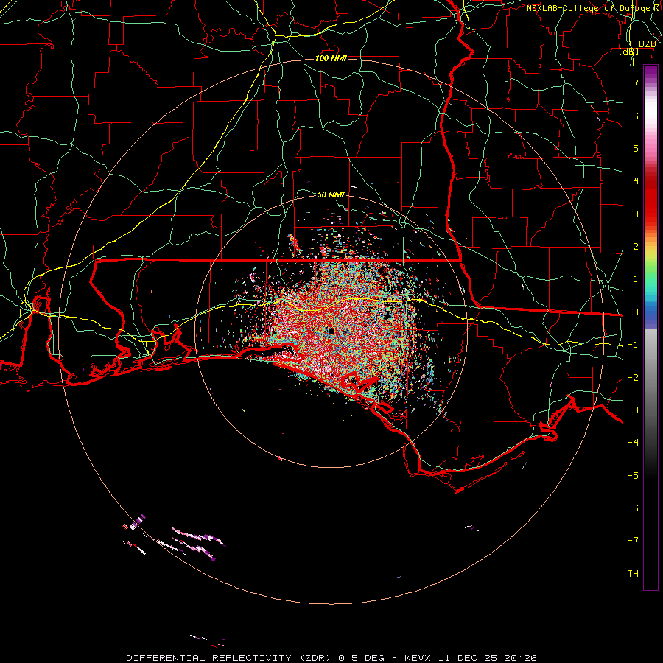This screenshot has height=663, width=663.
Task: Click the "50 NMI" range ring label
Action: pos(331,194)
